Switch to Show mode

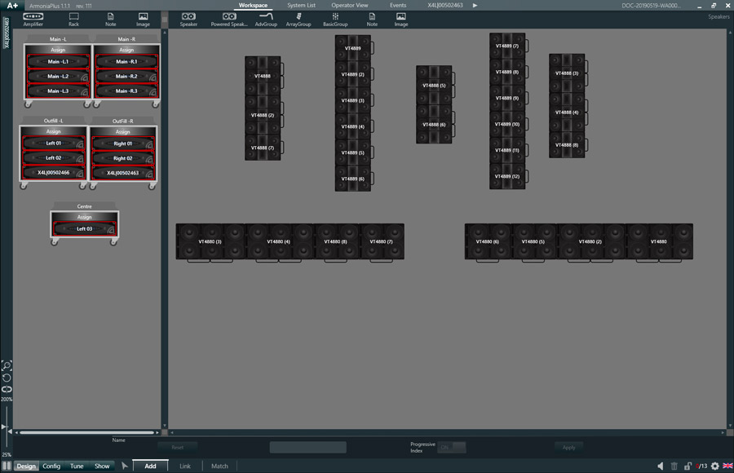(102, 466)
